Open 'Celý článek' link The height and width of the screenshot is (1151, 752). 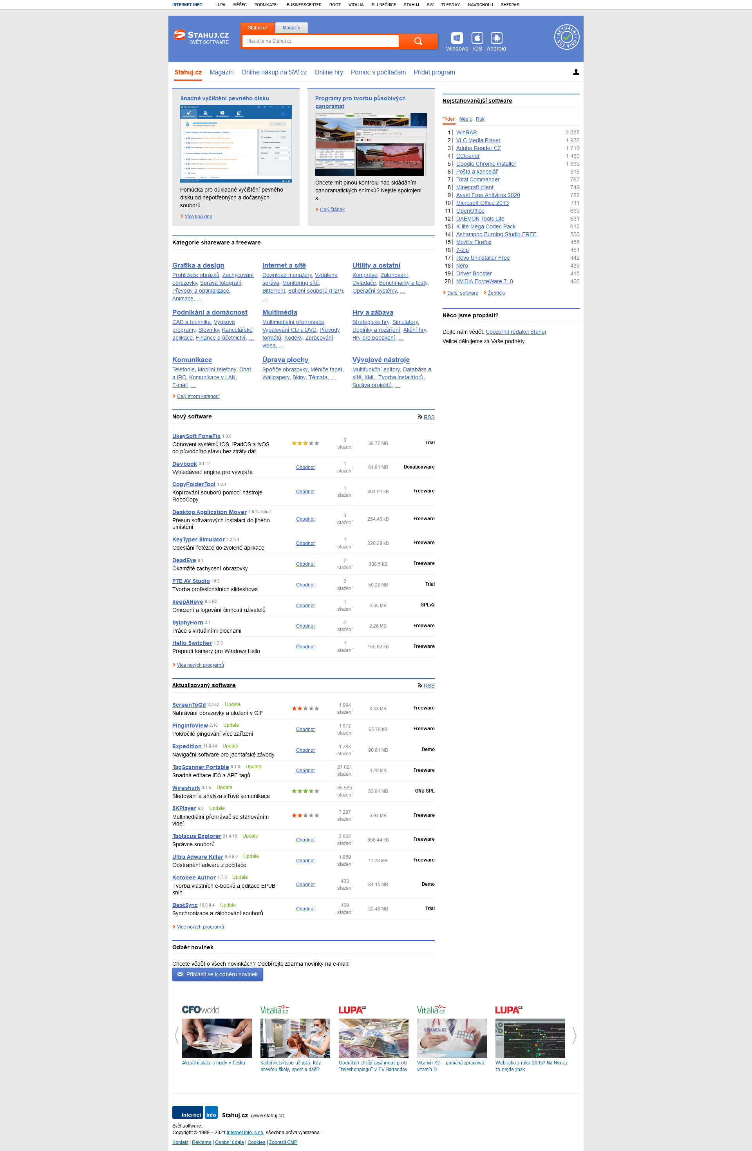(x=332, y=210)
